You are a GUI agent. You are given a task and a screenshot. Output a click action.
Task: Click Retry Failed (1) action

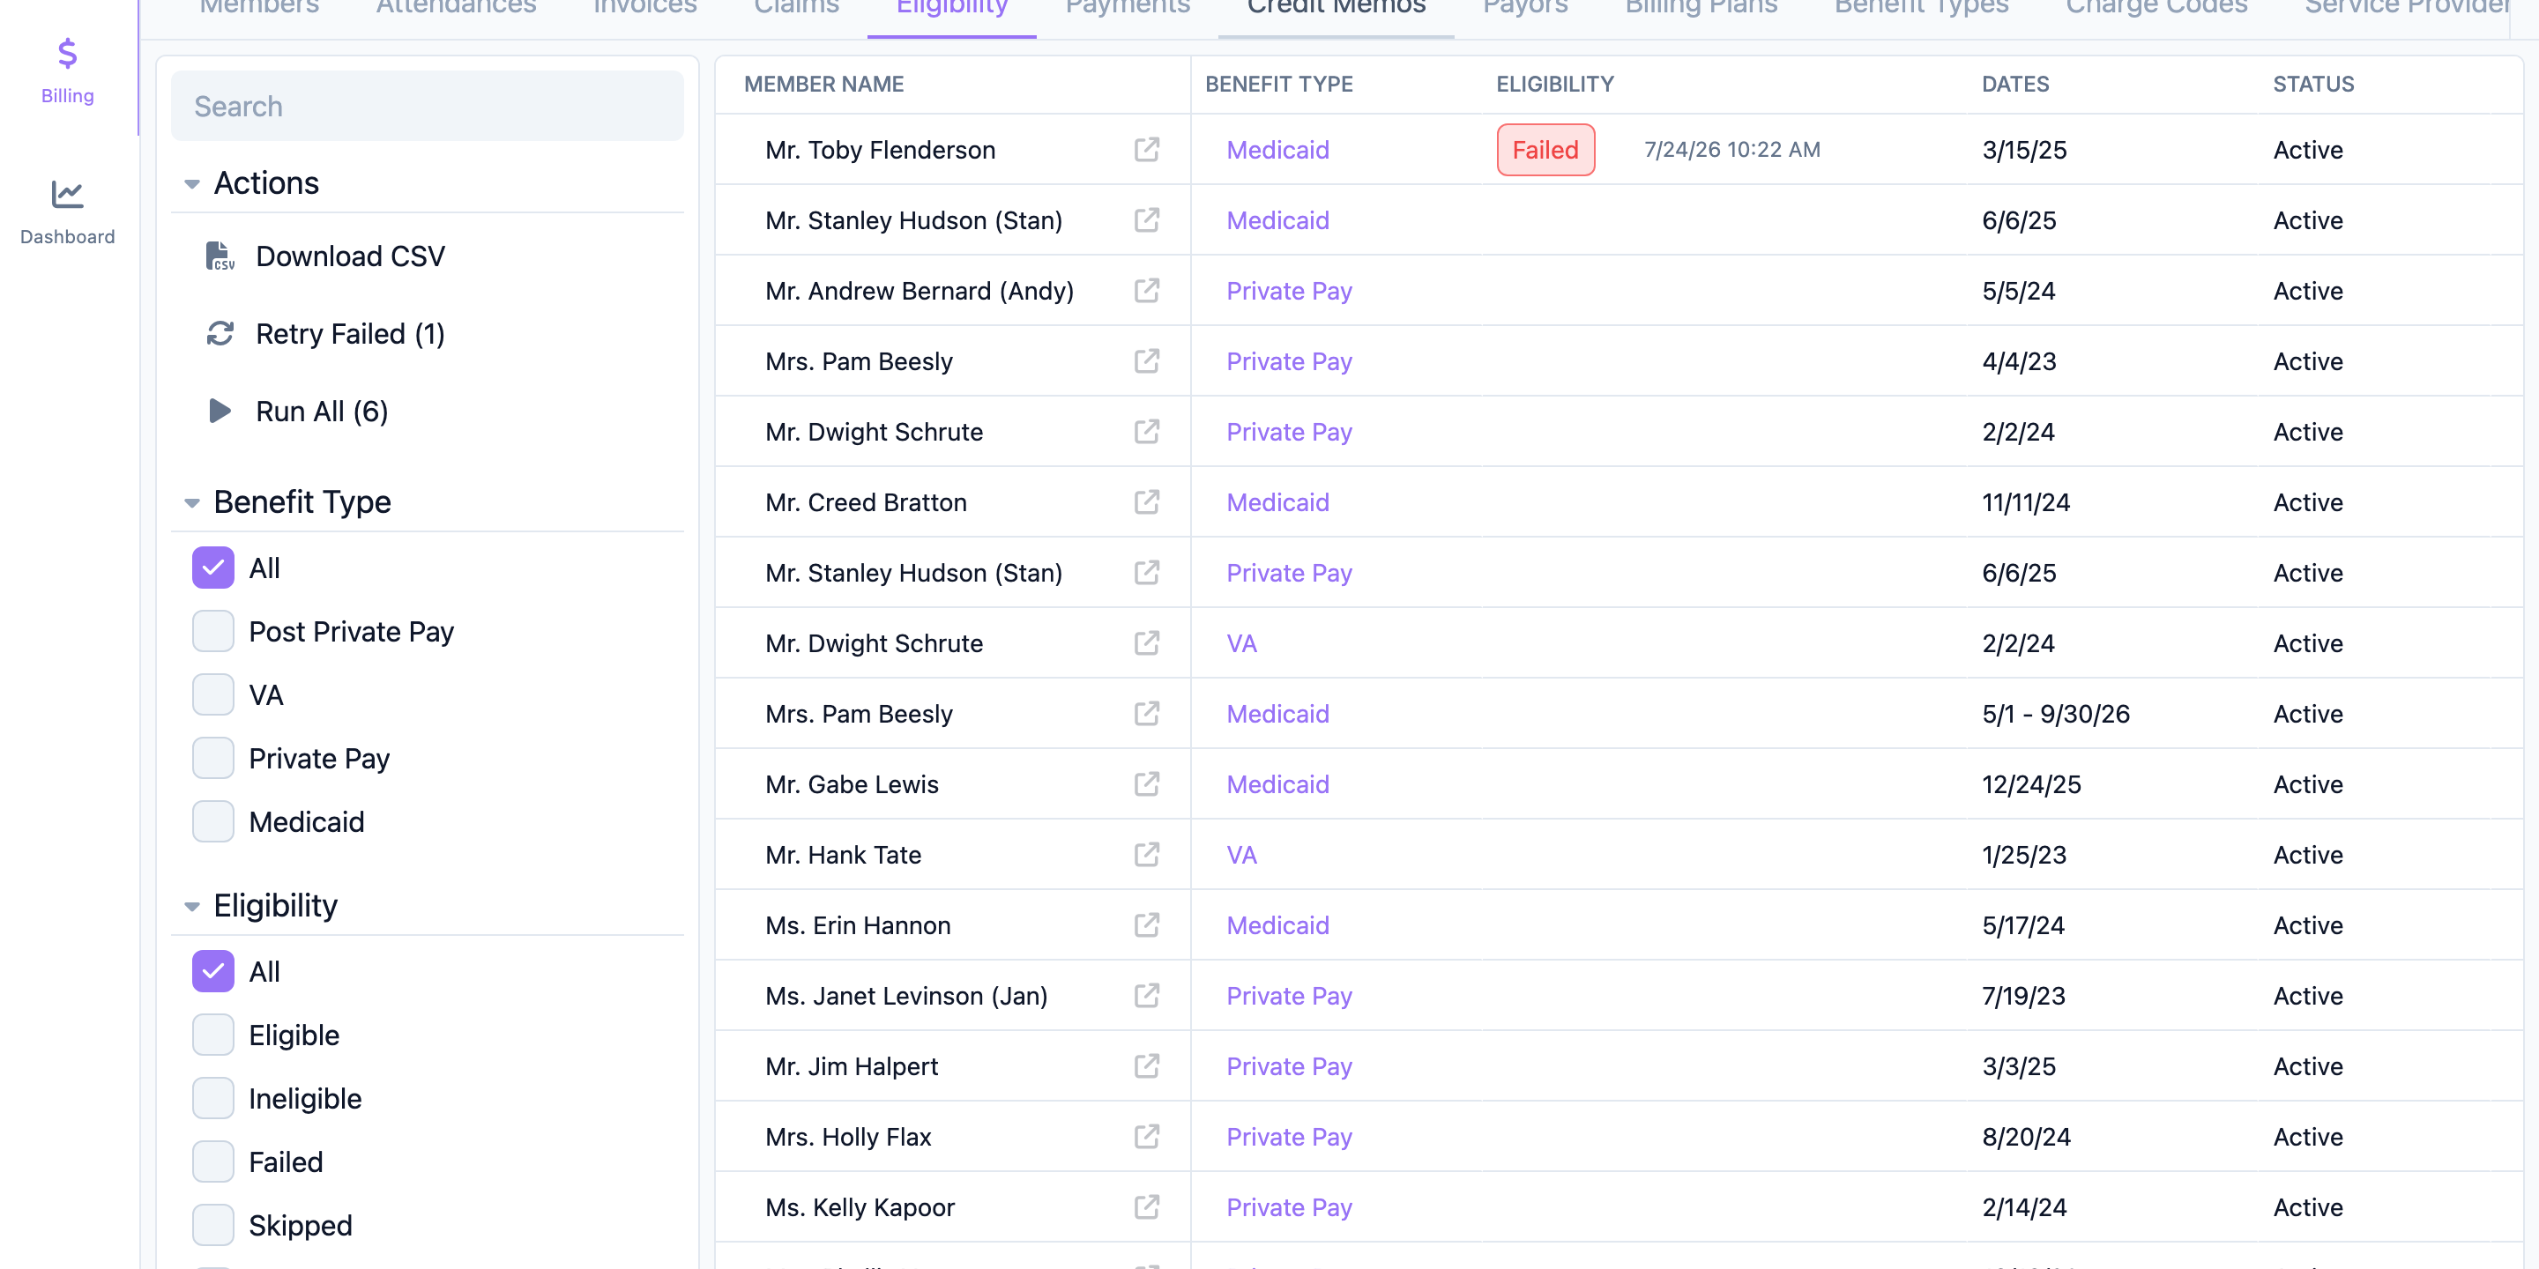click(x=325, y=334)
